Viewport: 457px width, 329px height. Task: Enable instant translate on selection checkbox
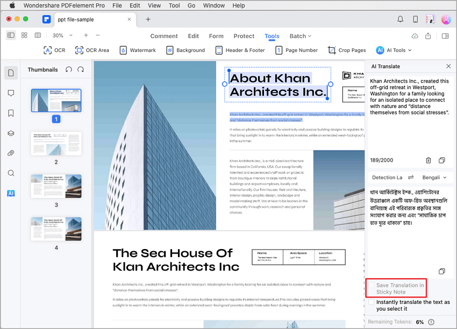click(372, 302)
